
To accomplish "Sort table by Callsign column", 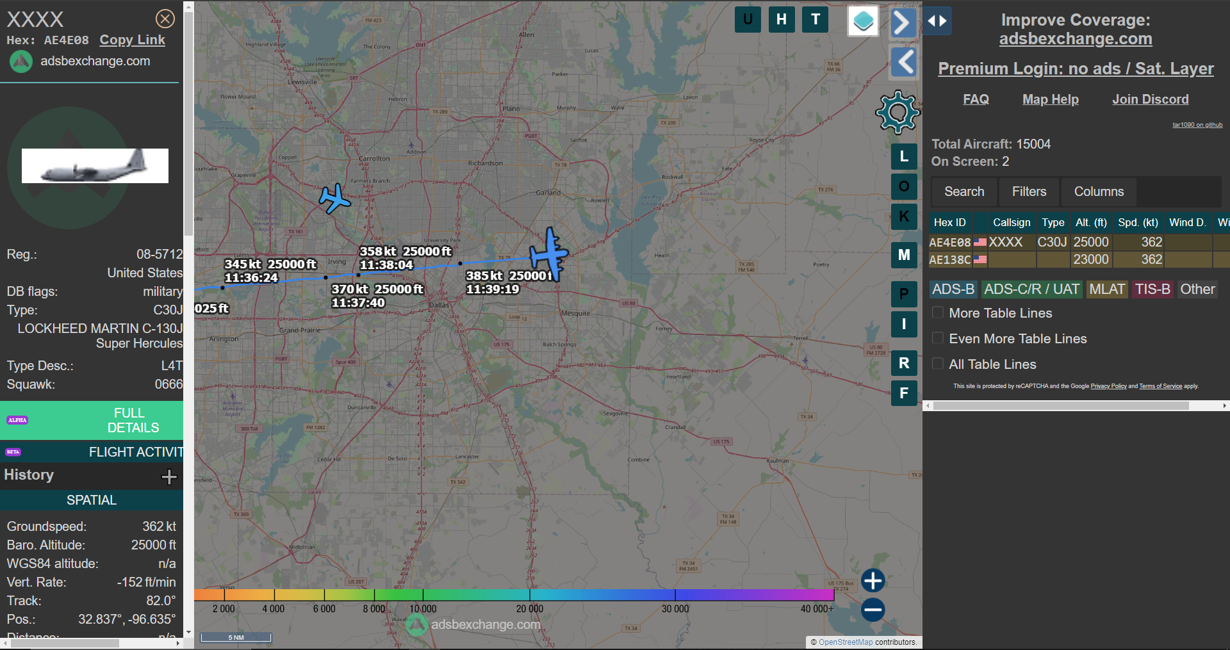I will (1012, 222).
